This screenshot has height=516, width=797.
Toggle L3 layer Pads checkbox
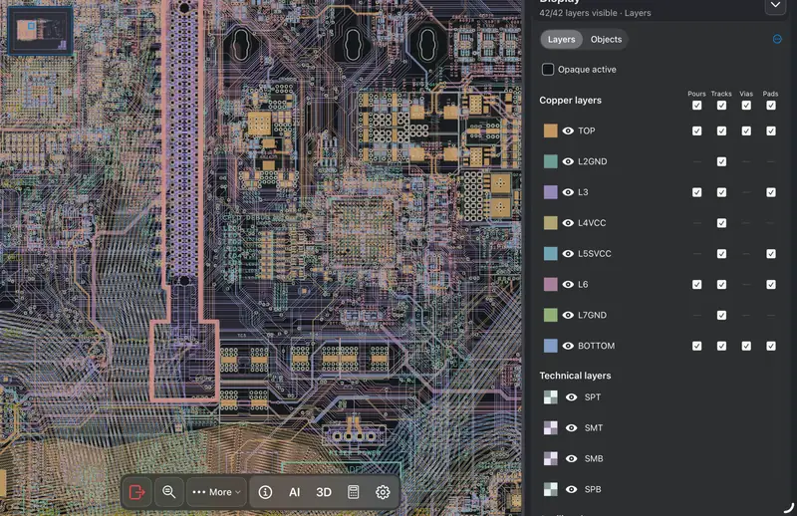tap(771, 192)
